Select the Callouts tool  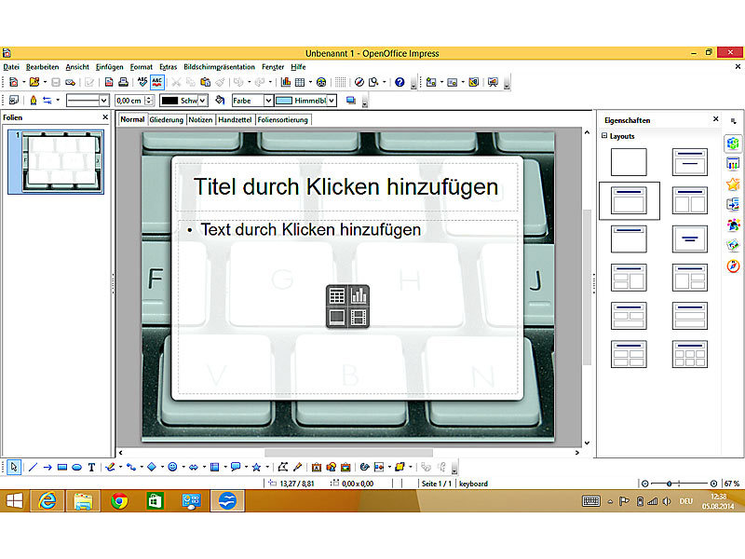coord(236,468)
